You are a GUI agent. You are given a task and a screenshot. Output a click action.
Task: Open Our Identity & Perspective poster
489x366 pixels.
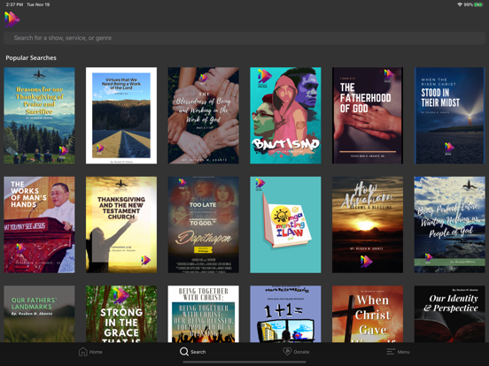pos(449,314)
